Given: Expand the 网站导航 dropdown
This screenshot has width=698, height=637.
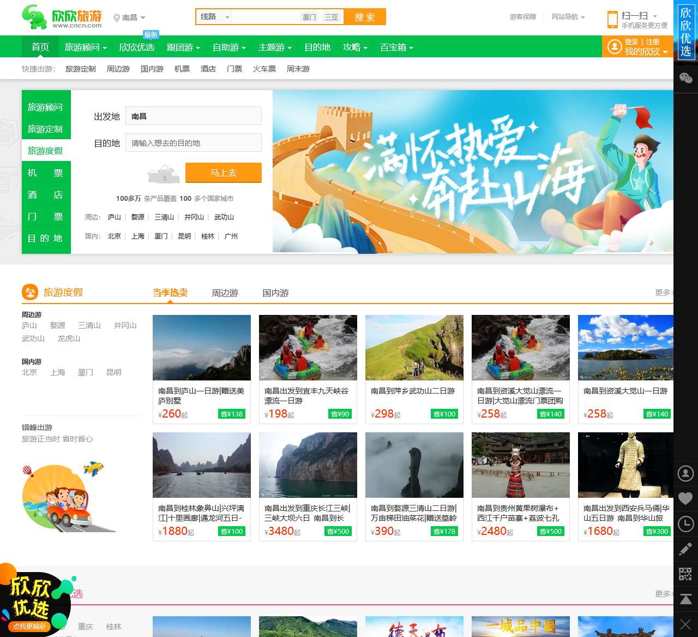Looking at the screenshot, I should point(568,17).
